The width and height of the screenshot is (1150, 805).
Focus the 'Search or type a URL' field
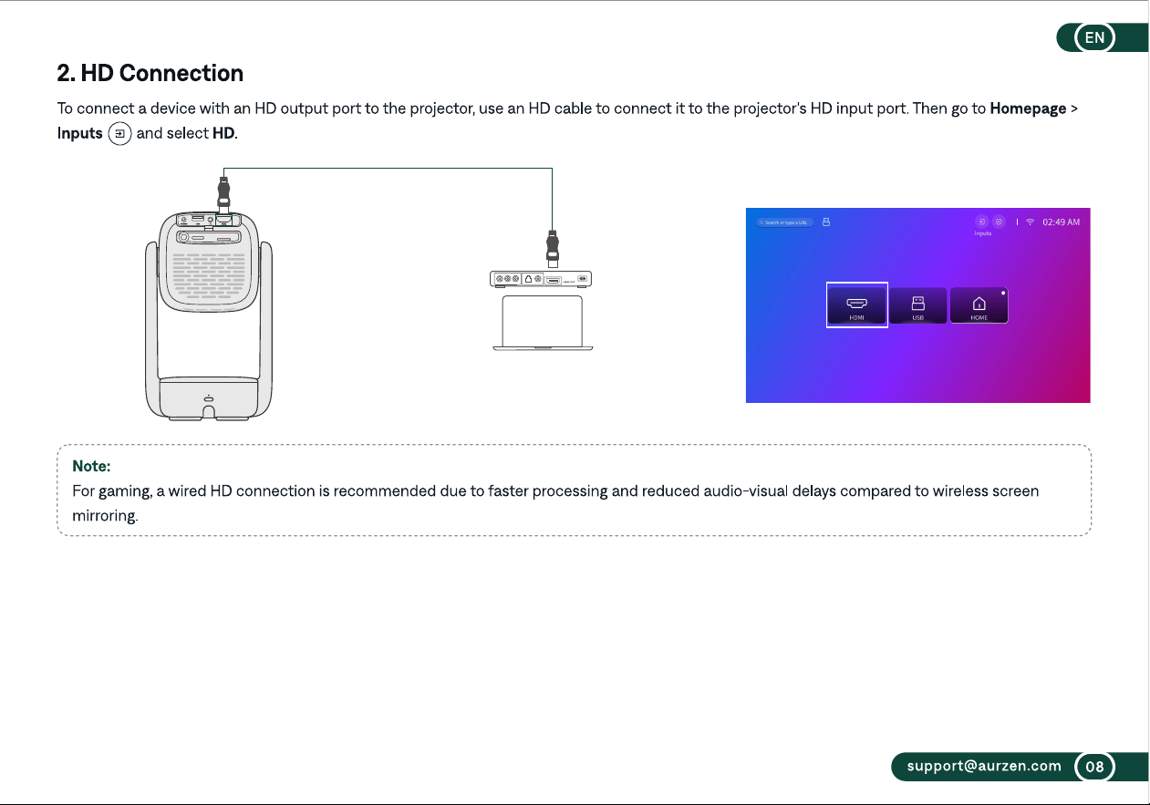click(784, 222)
